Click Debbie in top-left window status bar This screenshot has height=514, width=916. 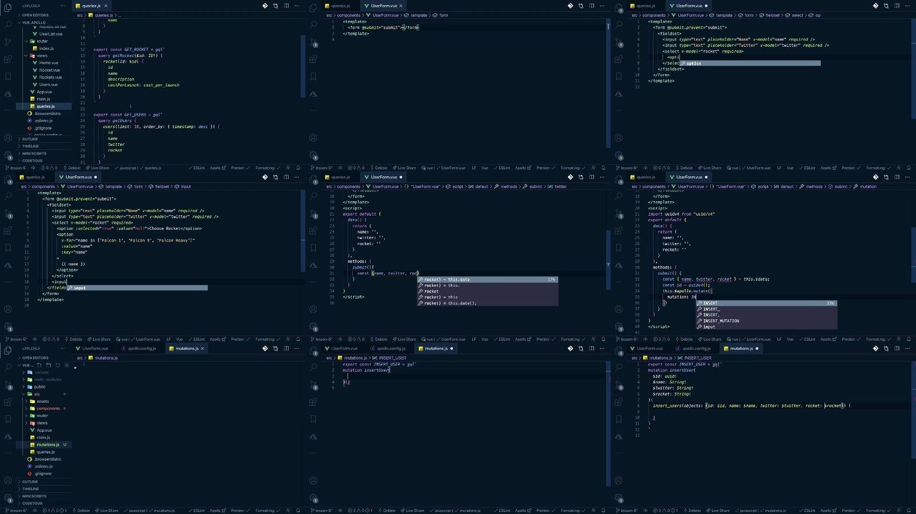coord(72,168)
